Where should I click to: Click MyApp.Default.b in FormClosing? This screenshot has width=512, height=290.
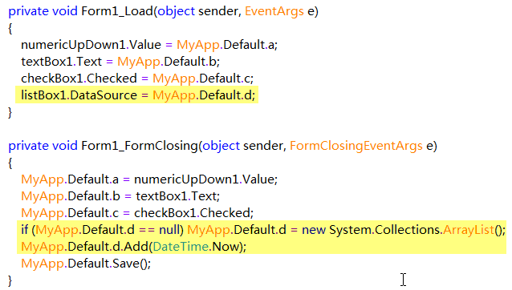(x=71, y=196)
